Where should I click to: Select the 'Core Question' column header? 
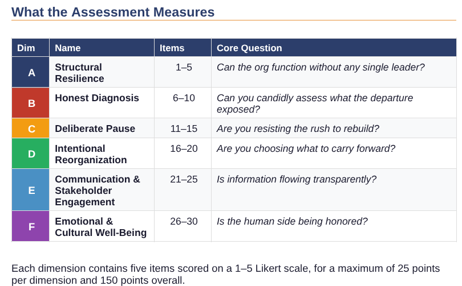250,48
